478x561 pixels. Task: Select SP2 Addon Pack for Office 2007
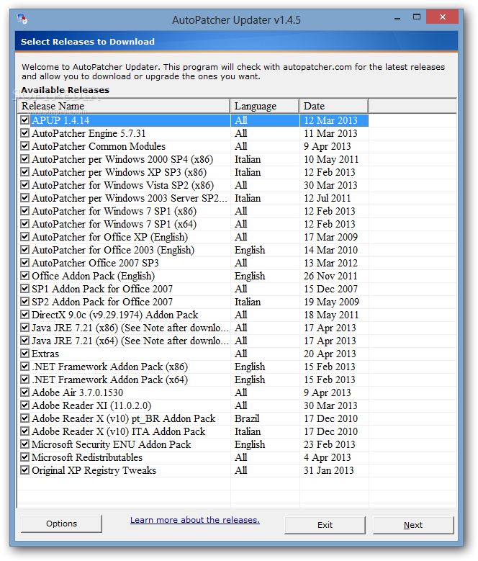pyautogui.click(x=102, y=302)
